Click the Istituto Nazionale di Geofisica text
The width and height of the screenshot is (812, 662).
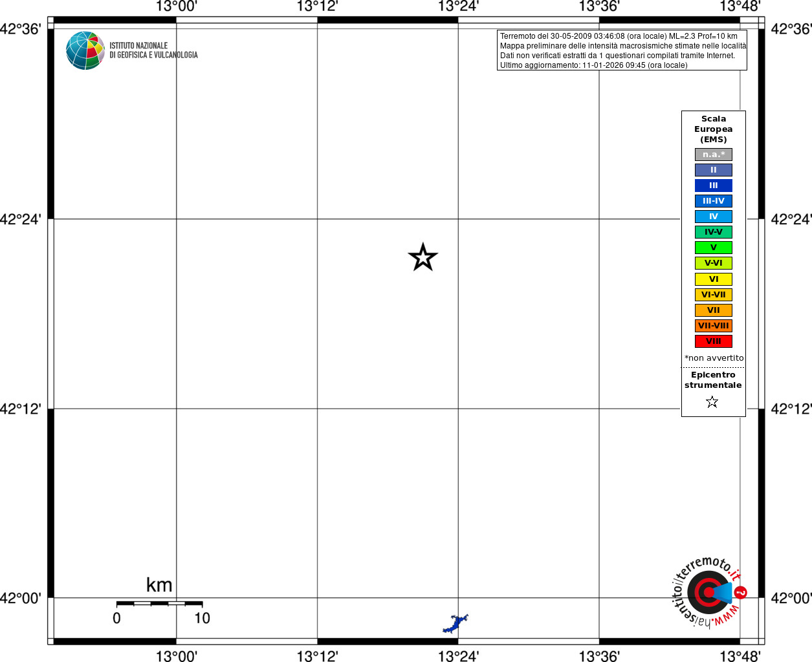click(153, 50)
